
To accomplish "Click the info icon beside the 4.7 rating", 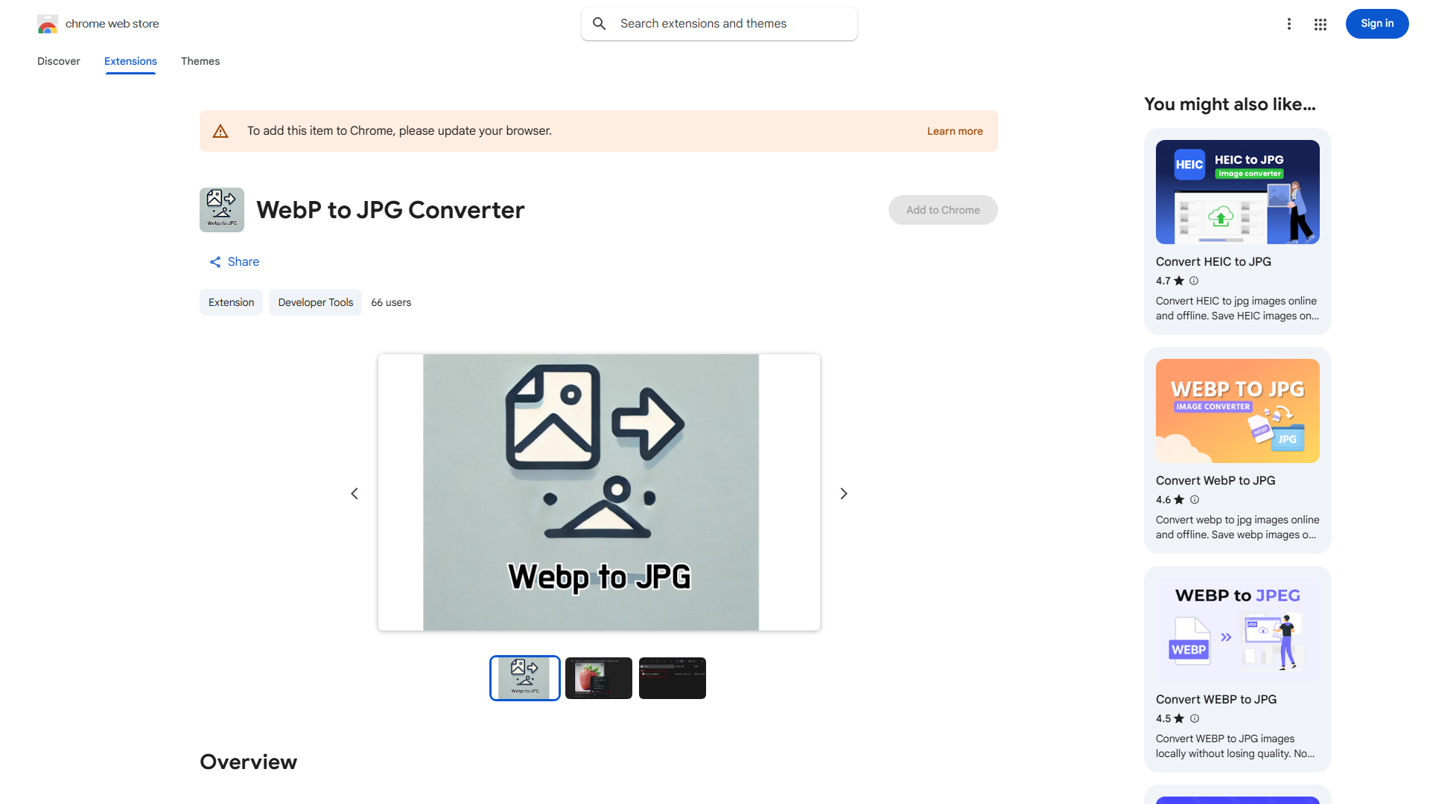I will pyautogui.click(x=1193, y=281).
